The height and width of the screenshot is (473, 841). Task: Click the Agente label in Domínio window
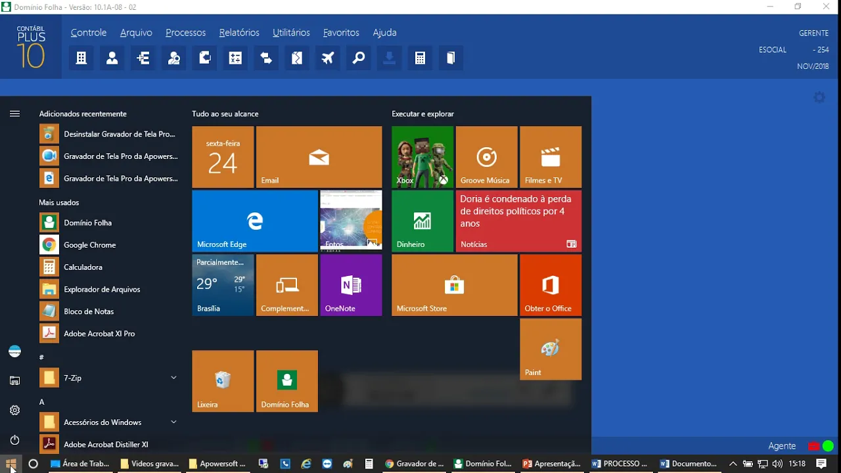[782, 446]
